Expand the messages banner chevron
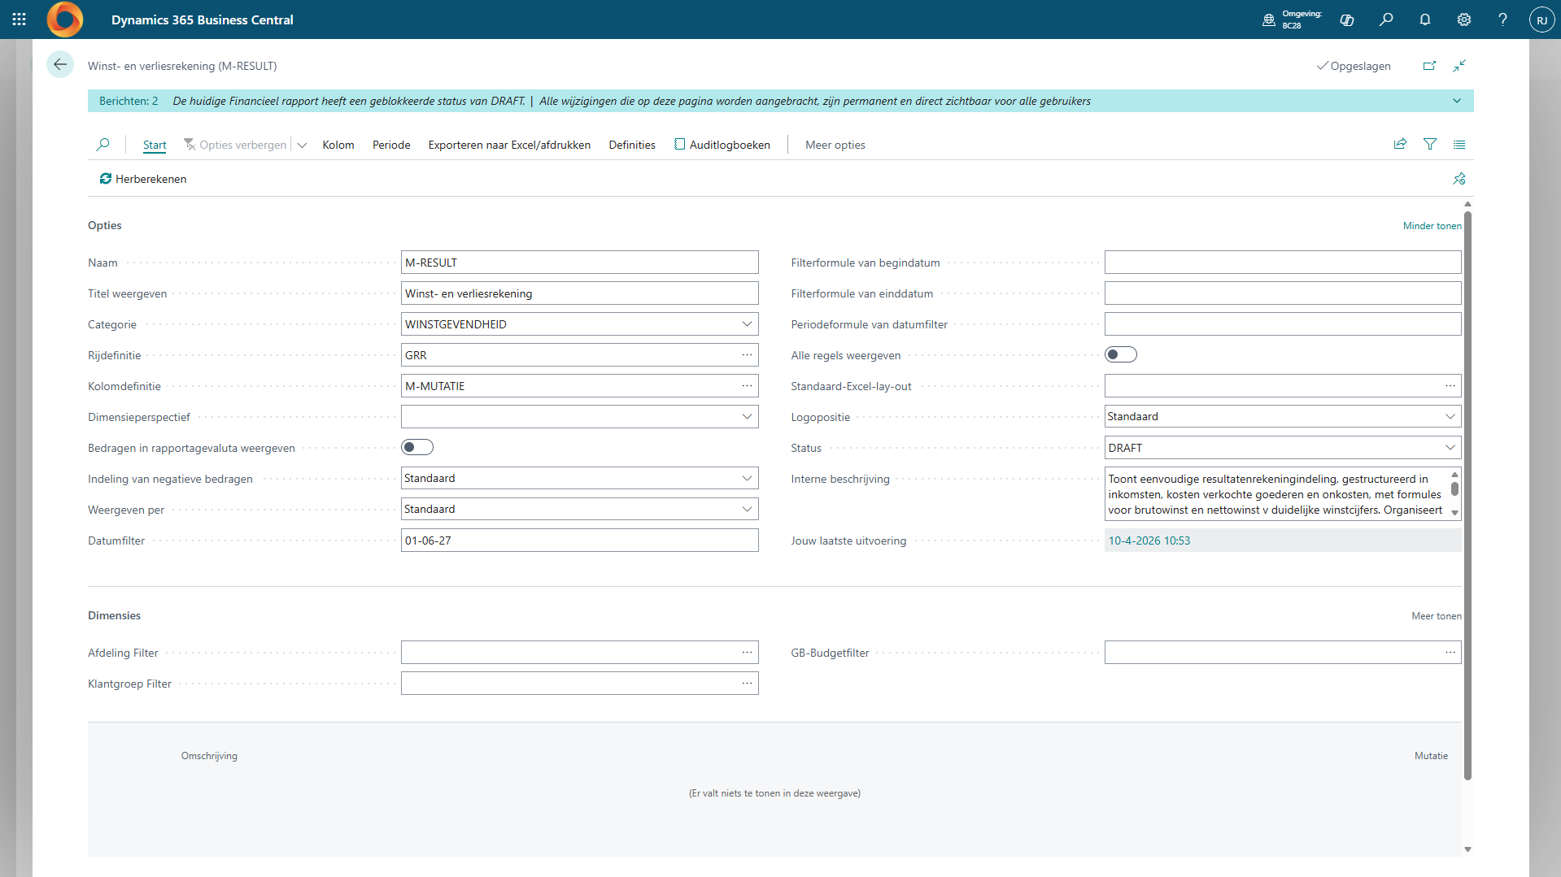Image resolution: width=1561 pixels, height=877 pixels. point(1456,101)
